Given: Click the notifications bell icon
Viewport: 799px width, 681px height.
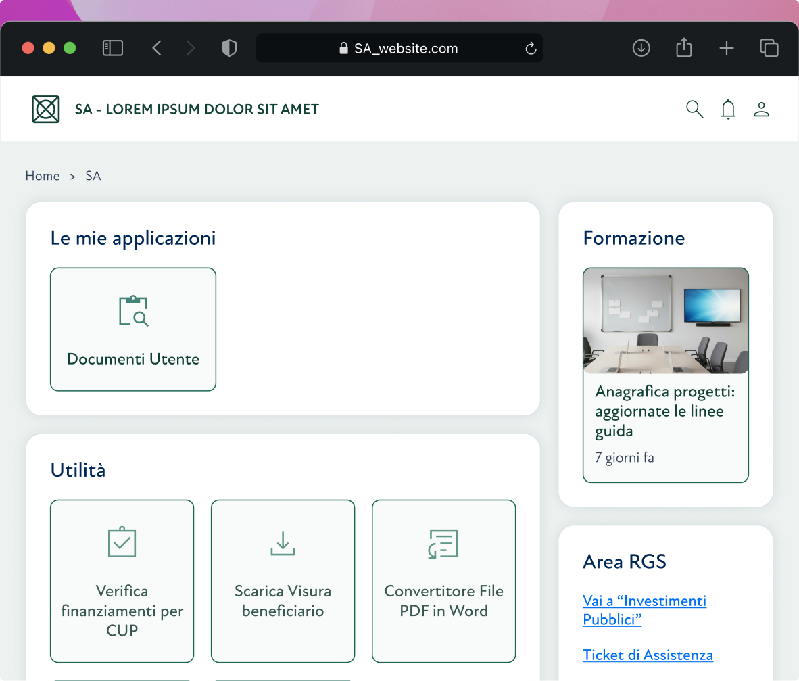Looking at the screenshot, I should (728, 109).
